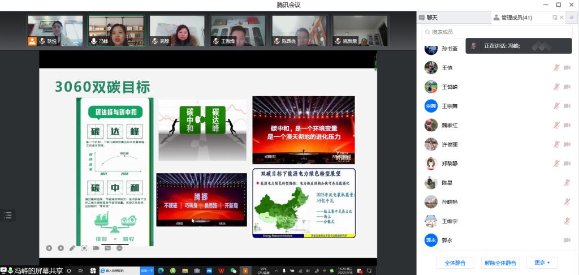Open WeChat from the taskbar
This screenshot has width=579, height=275.
(x=233, y=270)
